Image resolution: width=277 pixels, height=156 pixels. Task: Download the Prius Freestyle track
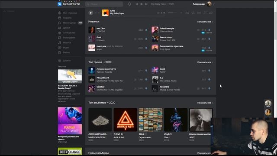pos(209,30)
